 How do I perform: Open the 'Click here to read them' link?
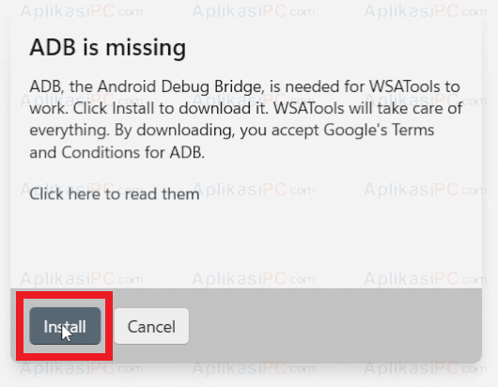click(115, 194)
